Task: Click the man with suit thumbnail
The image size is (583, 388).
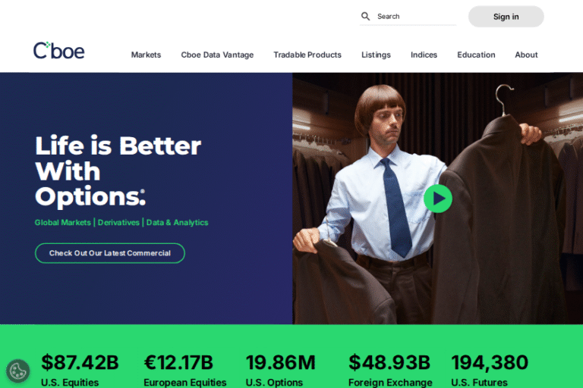Action: pos(437,199)
